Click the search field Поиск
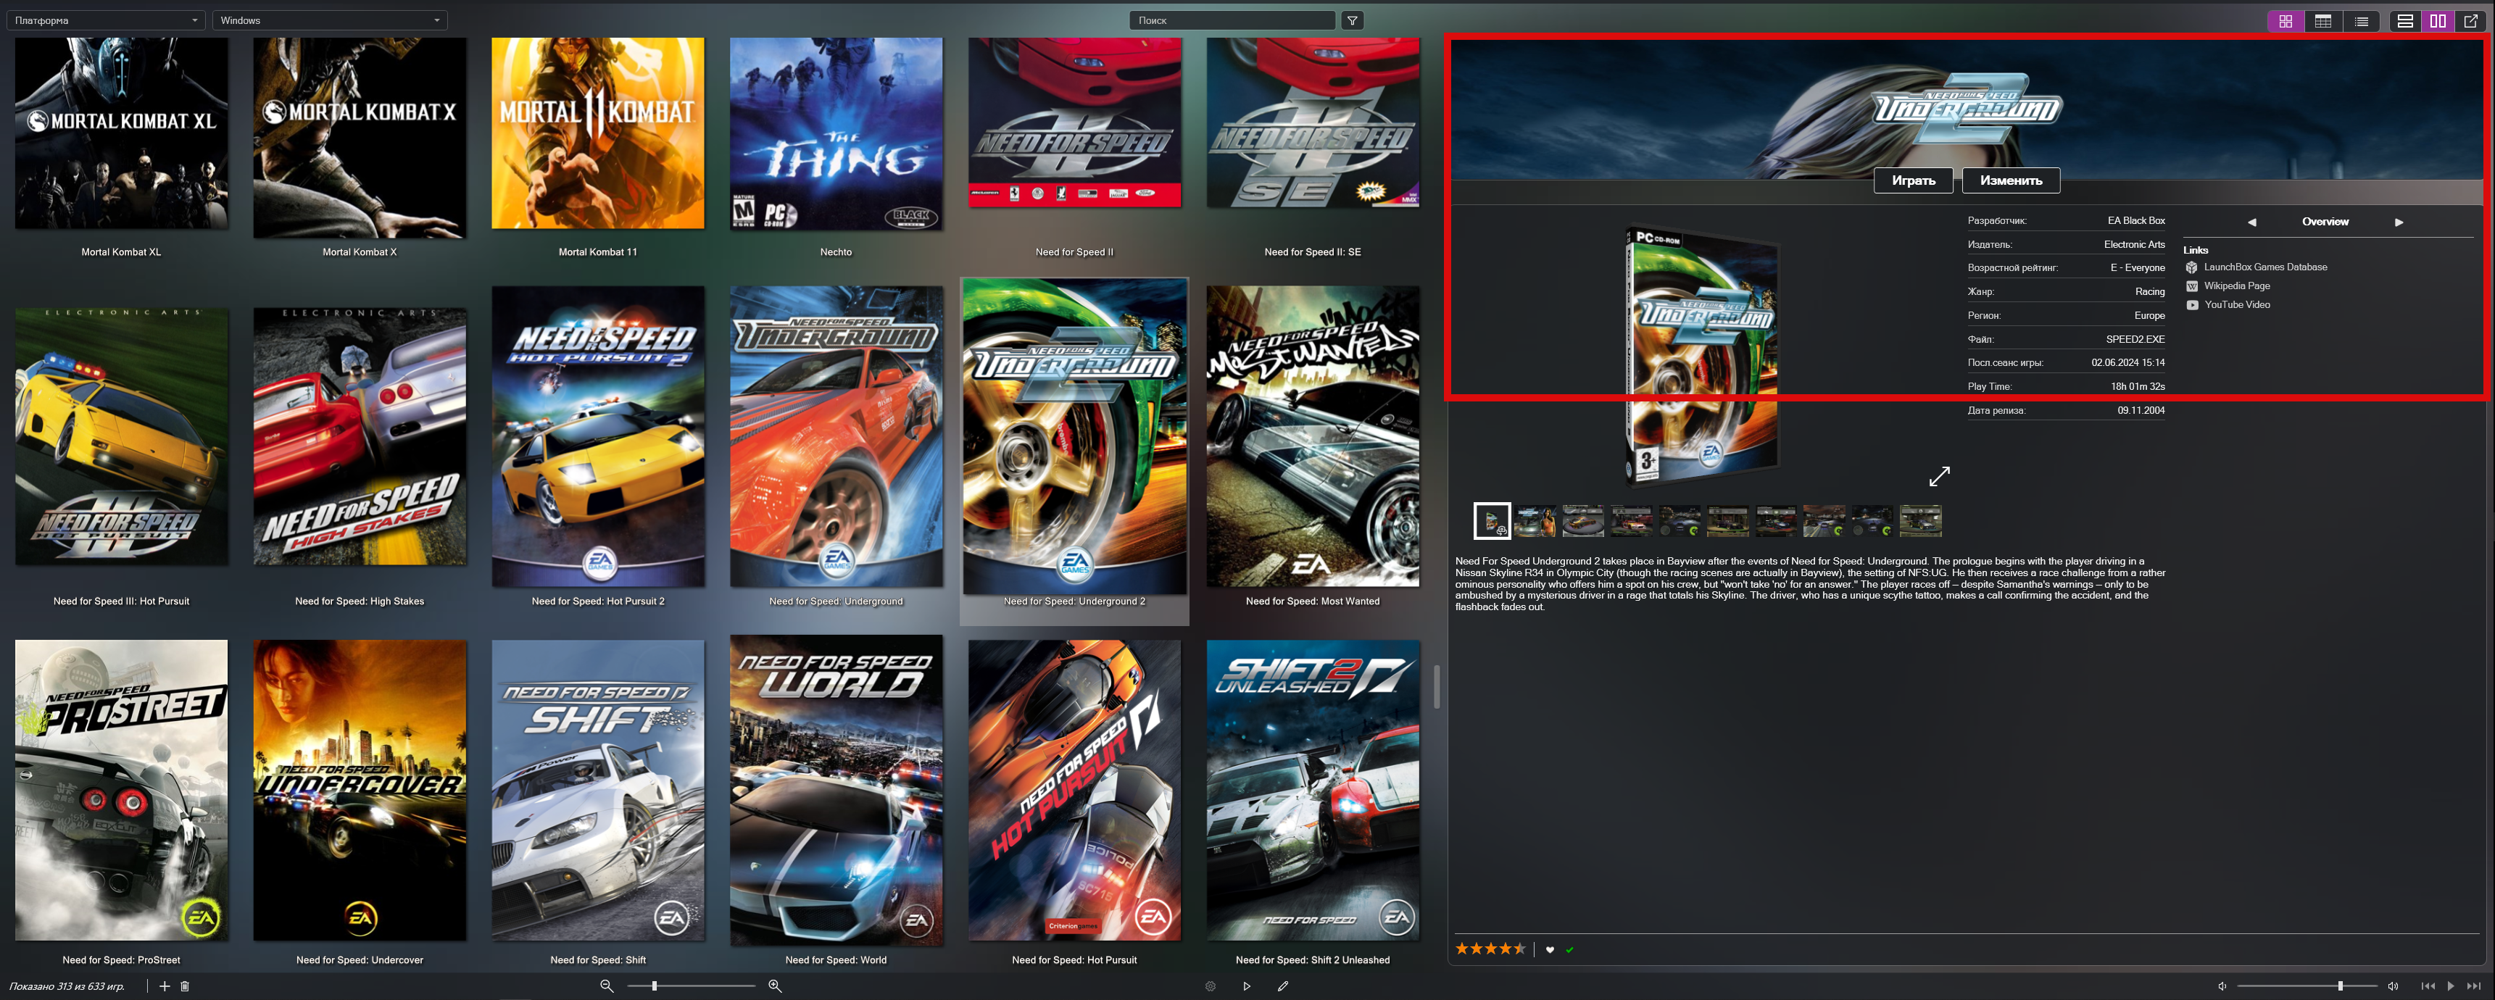 pyautogui.click(x=1232, y=20)
